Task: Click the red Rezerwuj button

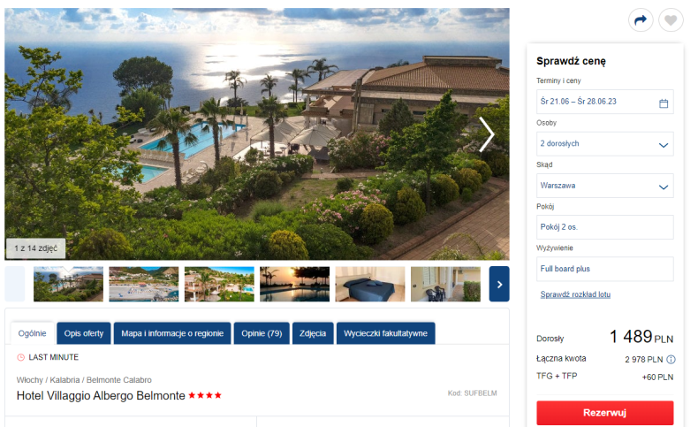Action: click(604, 413)
